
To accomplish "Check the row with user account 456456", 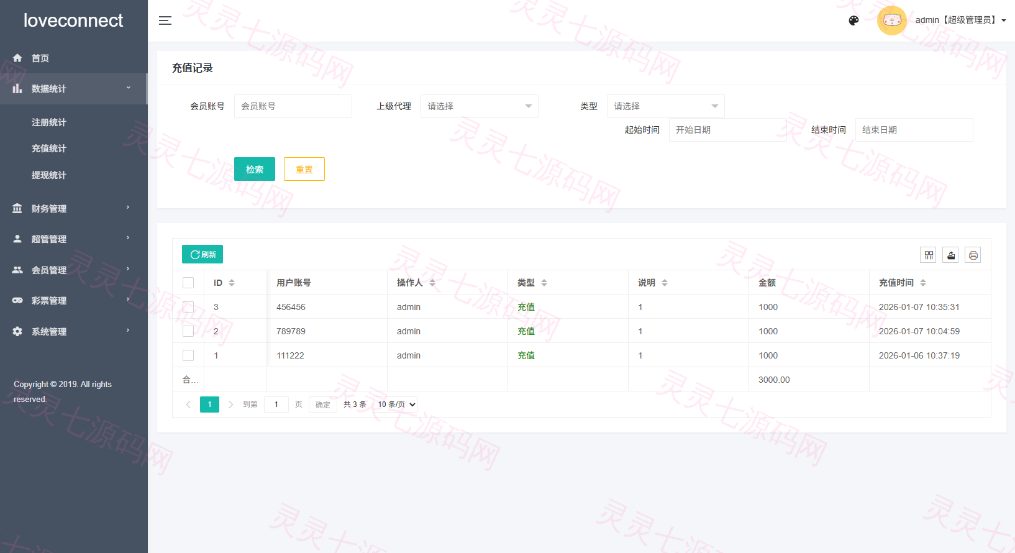I will (188, 307).
